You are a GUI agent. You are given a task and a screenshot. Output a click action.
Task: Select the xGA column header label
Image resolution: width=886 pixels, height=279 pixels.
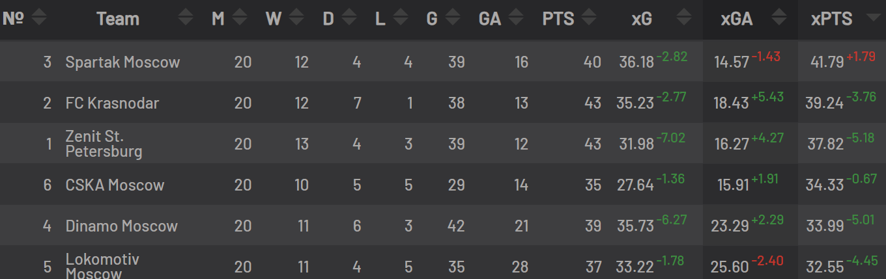coord(737,19)
